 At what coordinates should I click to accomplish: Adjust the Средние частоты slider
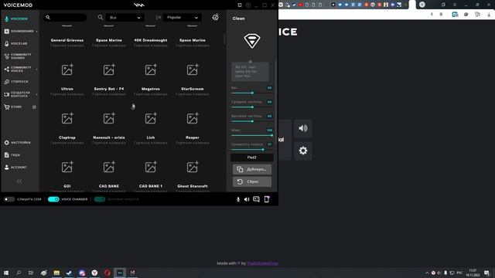tap(251, 107)
